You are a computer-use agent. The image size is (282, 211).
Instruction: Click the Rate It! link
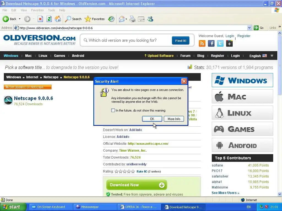click(x=142, y=171)
